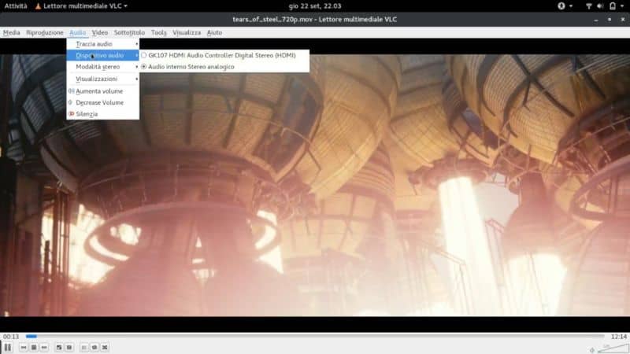The height and width of the screenshot is (354, 630).
Task: Open the Aiuto menu
Action: tap(214, 32)
